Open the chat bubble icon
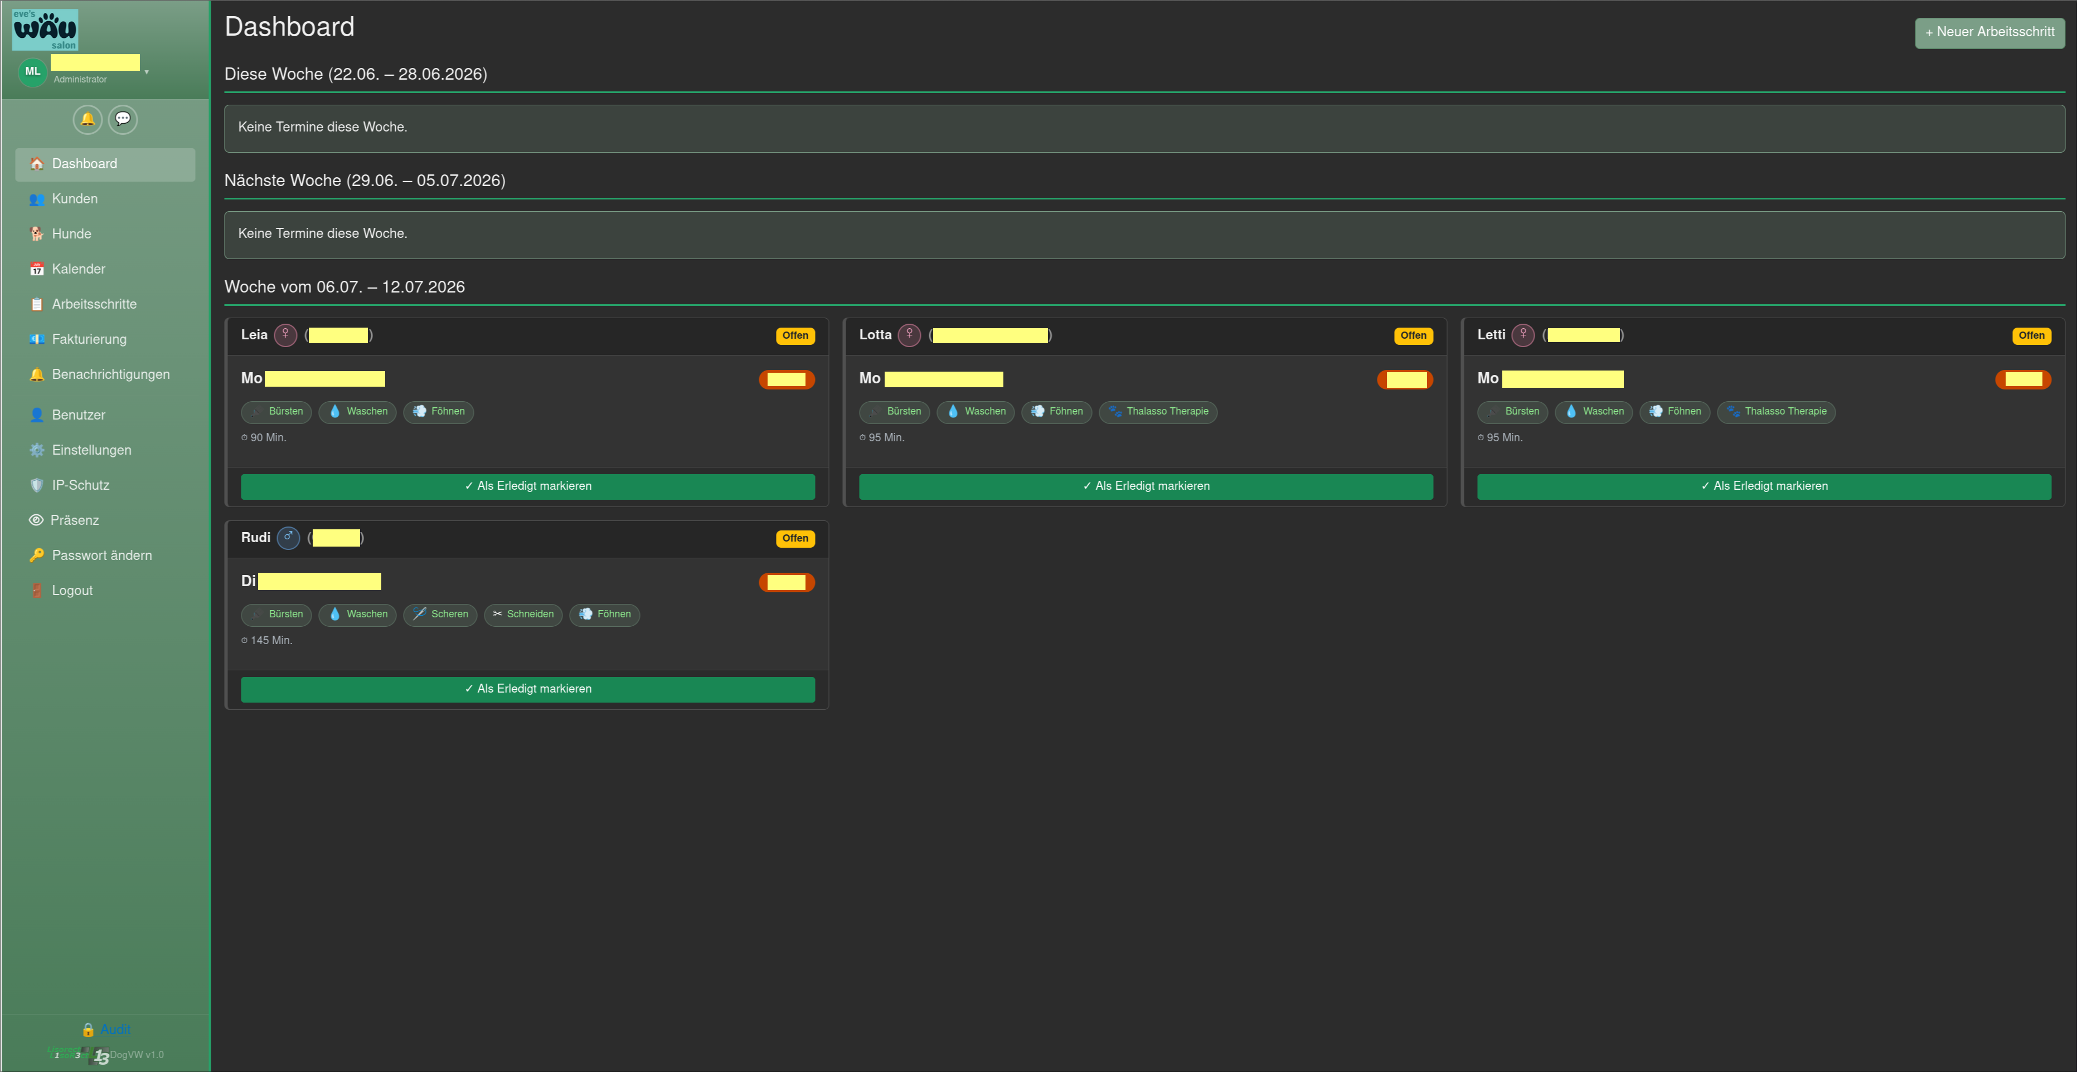Viewport: 2077px width, 1072px height. coord(123,119)
